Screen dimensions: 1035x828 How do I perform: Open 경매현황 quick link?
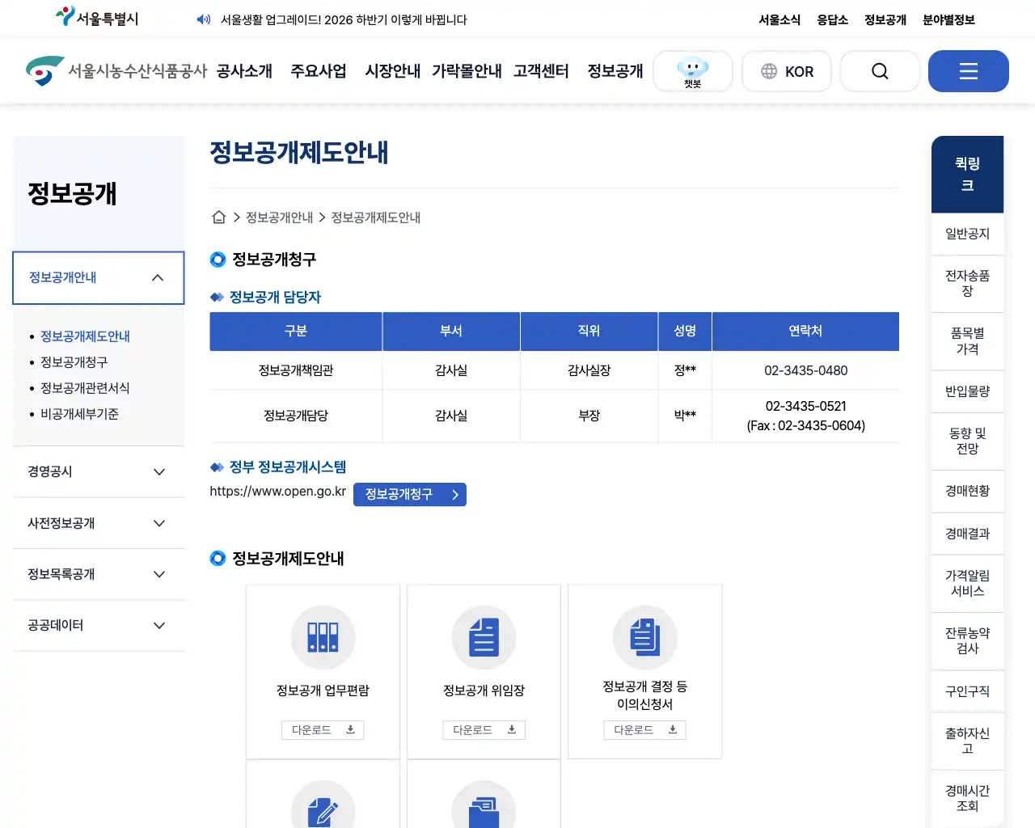968,491
